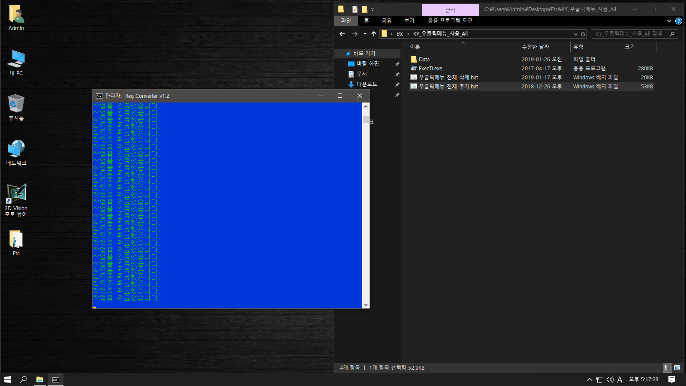Open the 파일 ribbon tab
The height and width of the screenshot is (386, 686).
[346, 21]
